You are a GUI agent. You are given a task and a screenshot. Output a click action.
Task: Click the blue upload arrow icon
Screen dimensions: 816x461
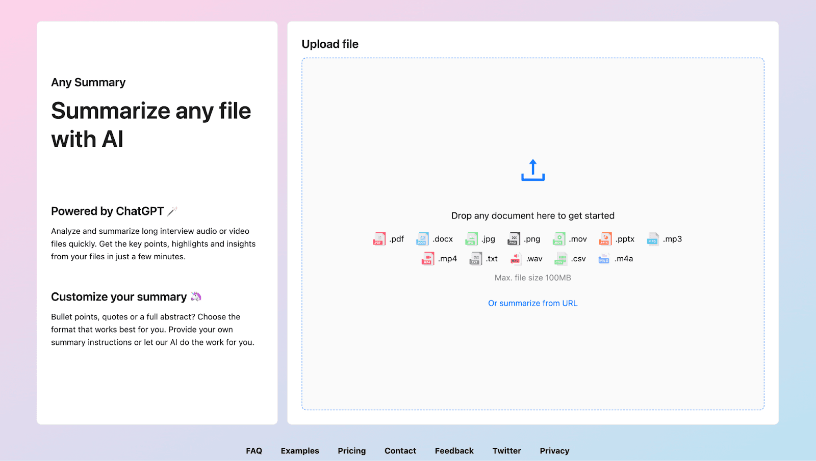[x=532, y=170]
